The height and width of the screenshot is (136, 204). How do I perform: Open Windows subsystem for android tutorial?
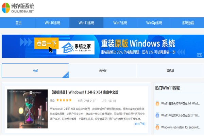click(x=181, y=127)
